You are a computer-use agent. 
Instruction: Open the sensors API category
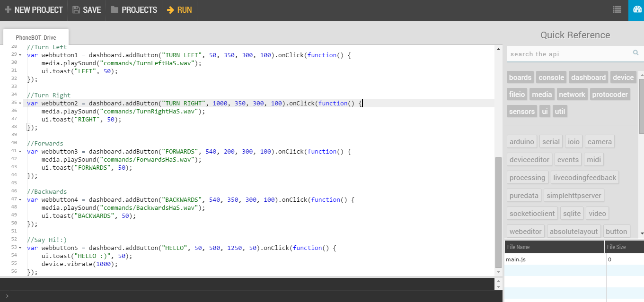(x=522, y=112)
